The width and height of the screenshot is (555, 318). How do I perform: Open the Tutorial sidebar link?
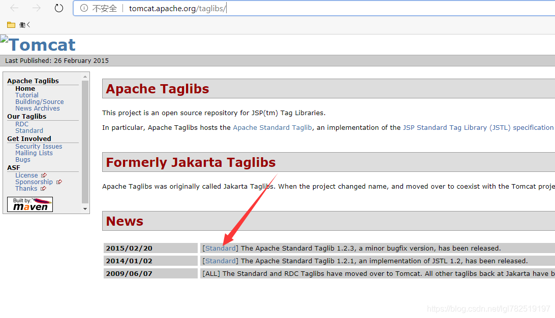tap(27, 95)
